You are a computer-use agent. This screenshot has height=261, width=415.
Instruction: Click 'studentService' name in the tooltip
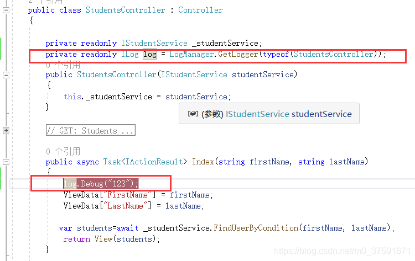click(321, 114)
